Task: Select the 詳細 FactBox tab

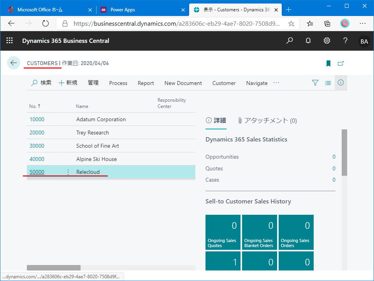Action: coord(216,120)
